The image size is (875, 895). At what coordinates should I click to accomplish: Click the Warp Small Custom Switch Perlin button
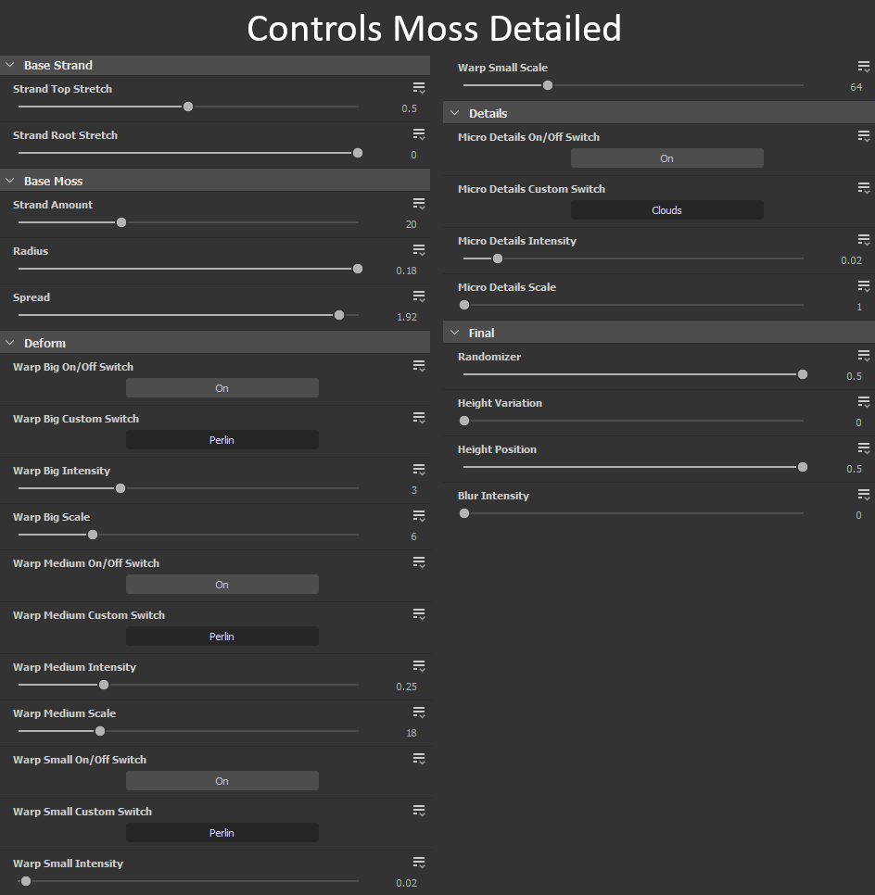click(x=222, y=833)
